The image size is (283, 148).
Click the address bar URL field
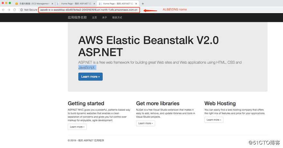pos(89,10)
